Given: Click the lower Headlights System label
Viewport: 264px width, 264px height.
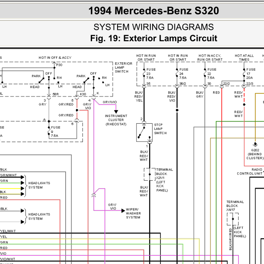Looking at the screenshot, I should point(39,217).
